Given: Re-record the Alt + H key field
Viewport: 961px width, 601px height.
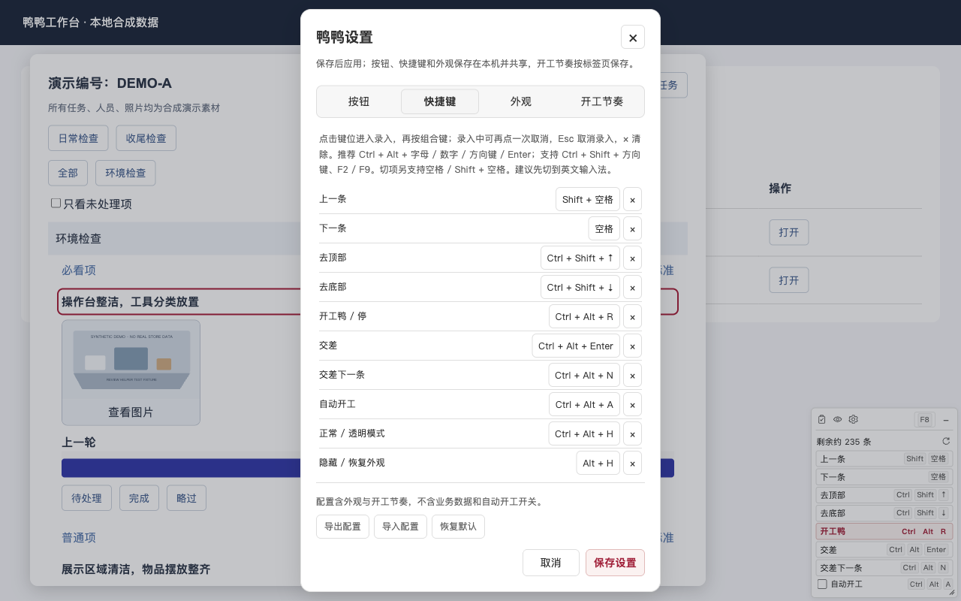Looking at the screenshot, I should coord(598,463).
